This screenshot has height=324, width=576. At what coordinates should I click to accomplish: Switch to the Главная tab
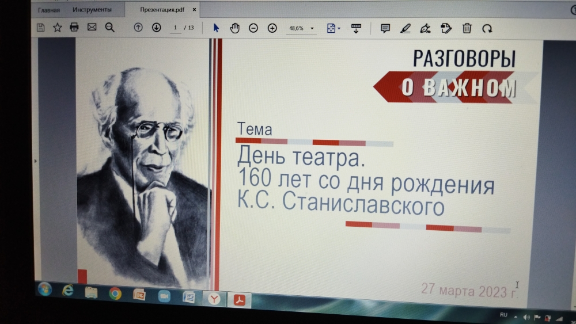point(49,10)
